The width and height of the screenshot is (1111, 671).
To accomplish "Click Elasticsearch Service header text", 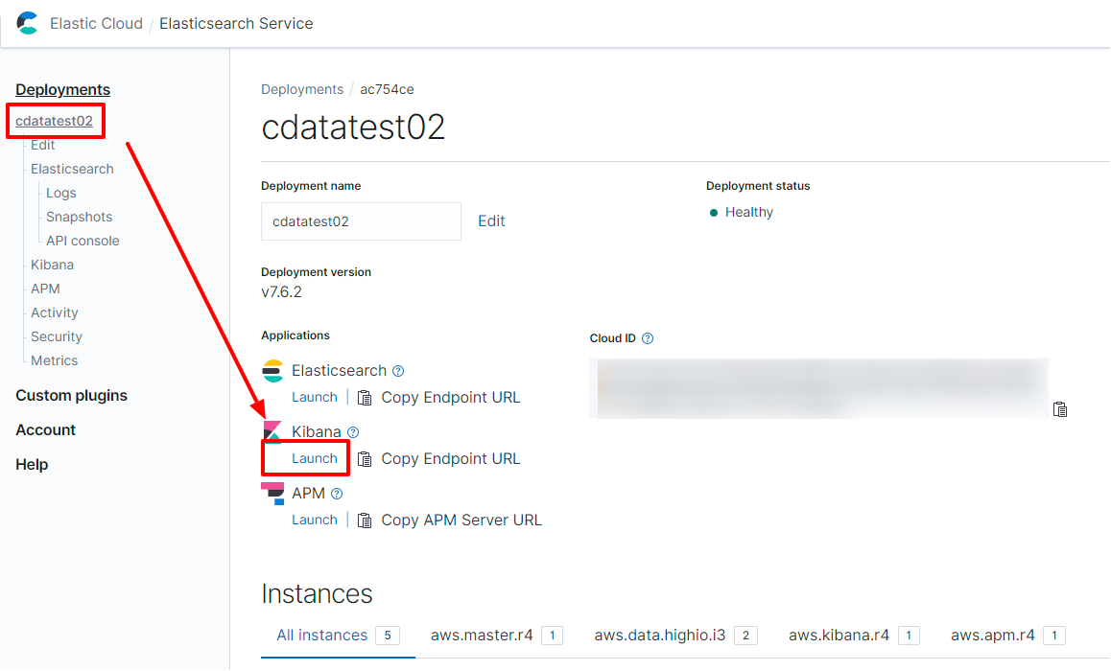I will tap(236, 23).
